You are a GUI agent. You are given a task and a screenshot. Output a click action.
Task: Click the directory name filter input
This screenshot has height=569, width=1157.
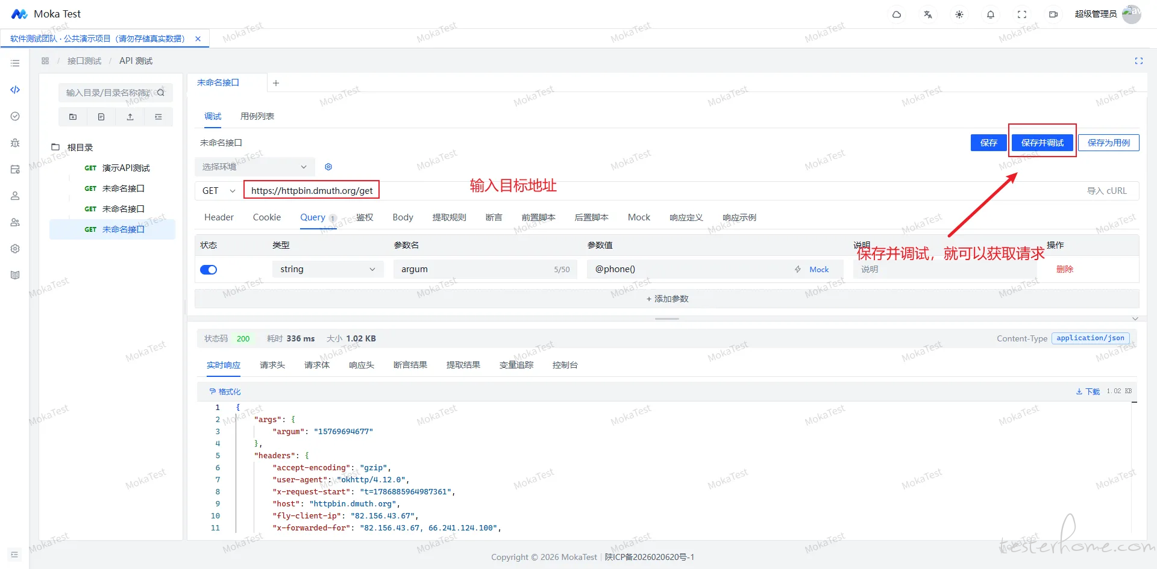coord(108,93)
